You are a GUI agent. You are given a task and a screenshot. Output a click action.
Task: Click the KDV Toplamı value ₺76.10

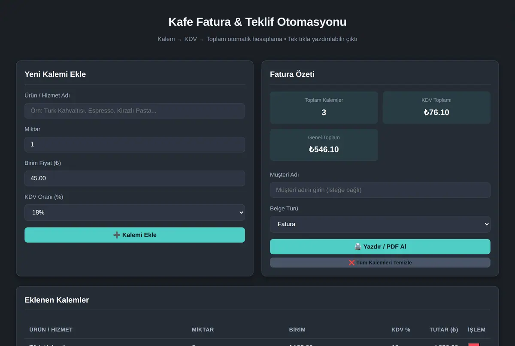(436, 112)
